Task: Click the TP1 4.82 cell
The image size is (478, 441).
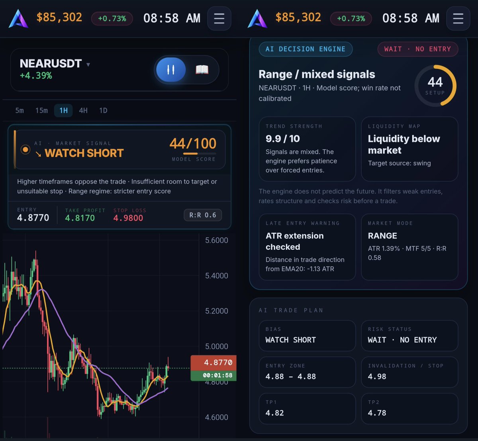Action: point(307,409)
